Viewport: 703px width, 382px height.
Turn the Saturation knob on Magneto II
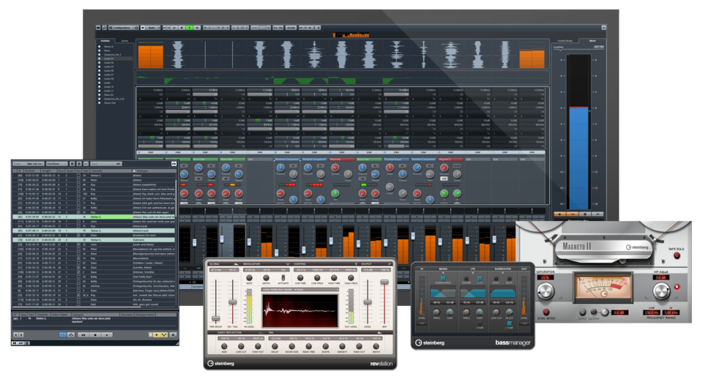[x=546, y=291]
